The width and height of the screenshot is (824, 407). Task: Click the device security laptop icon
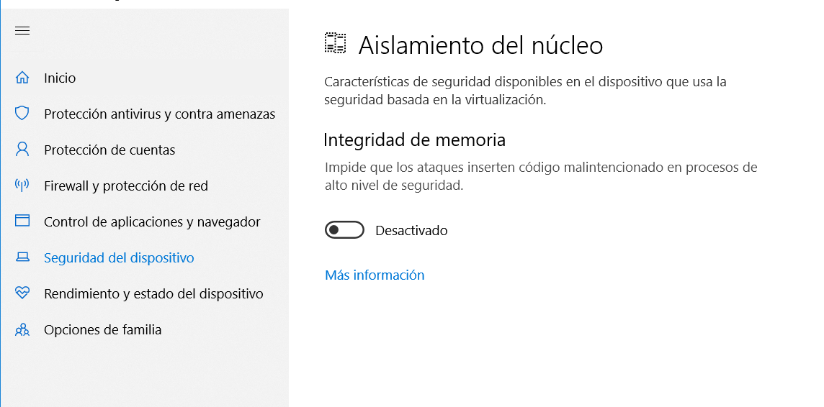[22, 257]
